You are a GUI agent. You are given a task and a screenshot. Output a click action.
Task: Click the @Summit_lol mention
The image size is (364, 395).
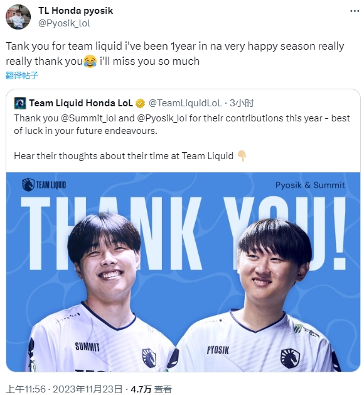point(88,118)
